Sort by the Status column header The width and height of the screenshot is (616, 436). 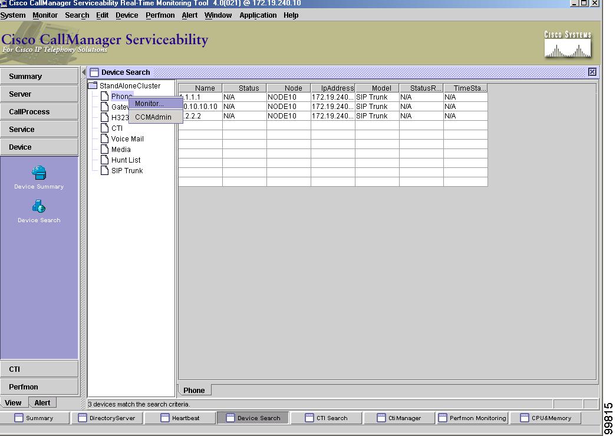click(x=245, y=88)
